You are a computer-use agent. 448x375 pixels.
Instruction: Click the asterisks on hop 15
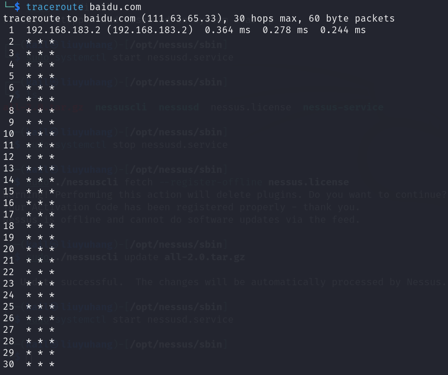tap(40, 191)
